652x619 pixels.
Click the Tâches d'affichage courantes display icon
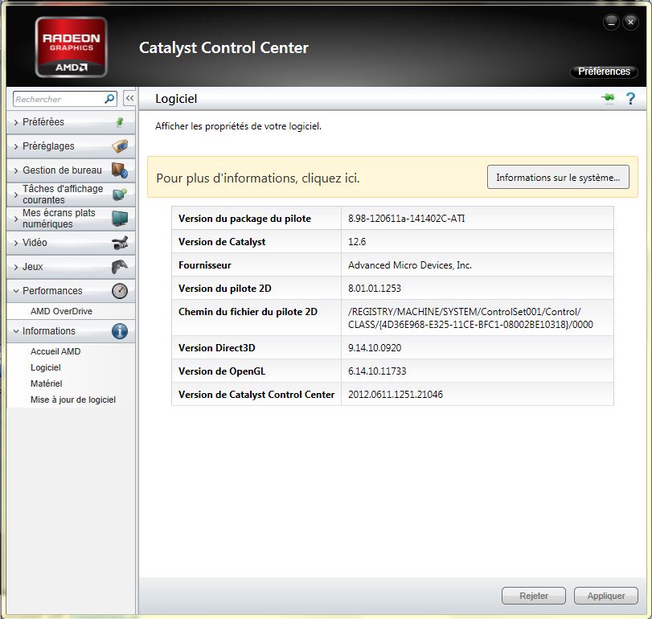tap(120, 195)
